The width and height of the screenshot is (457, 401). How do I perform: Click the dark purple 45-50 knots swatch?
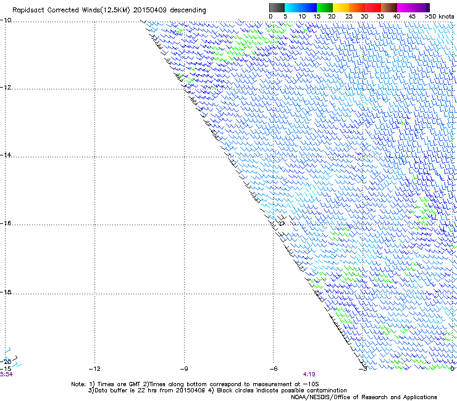click(x=421, y=7)
